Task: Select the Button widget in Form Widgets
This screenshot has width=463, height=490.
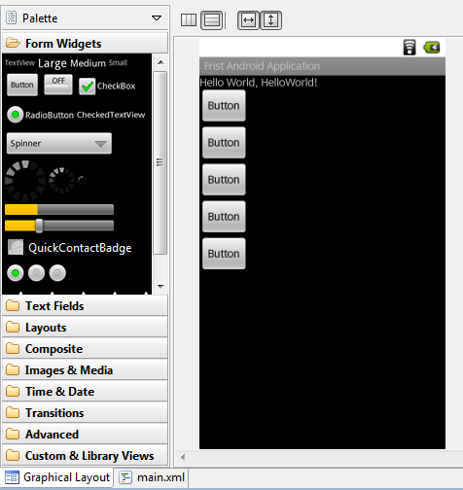Action: (x=22, y=85)
